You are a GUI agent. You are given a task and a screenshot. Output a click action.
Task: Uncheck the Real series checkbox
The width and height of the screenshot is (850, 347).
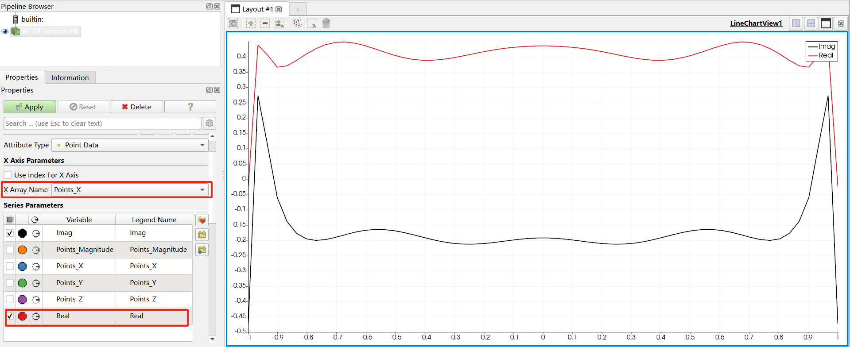point(10,316)
